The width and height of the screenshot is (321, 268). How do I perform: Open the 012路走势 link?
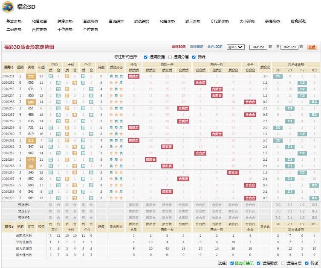(x=220, y=21)
